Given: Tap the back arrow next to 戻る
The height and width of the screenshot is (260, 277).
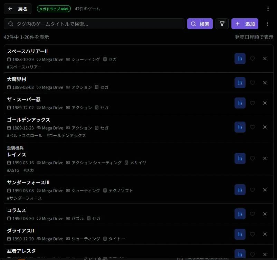Looking at the screenshot, I should pyautogui.click(x=11, y=9).
